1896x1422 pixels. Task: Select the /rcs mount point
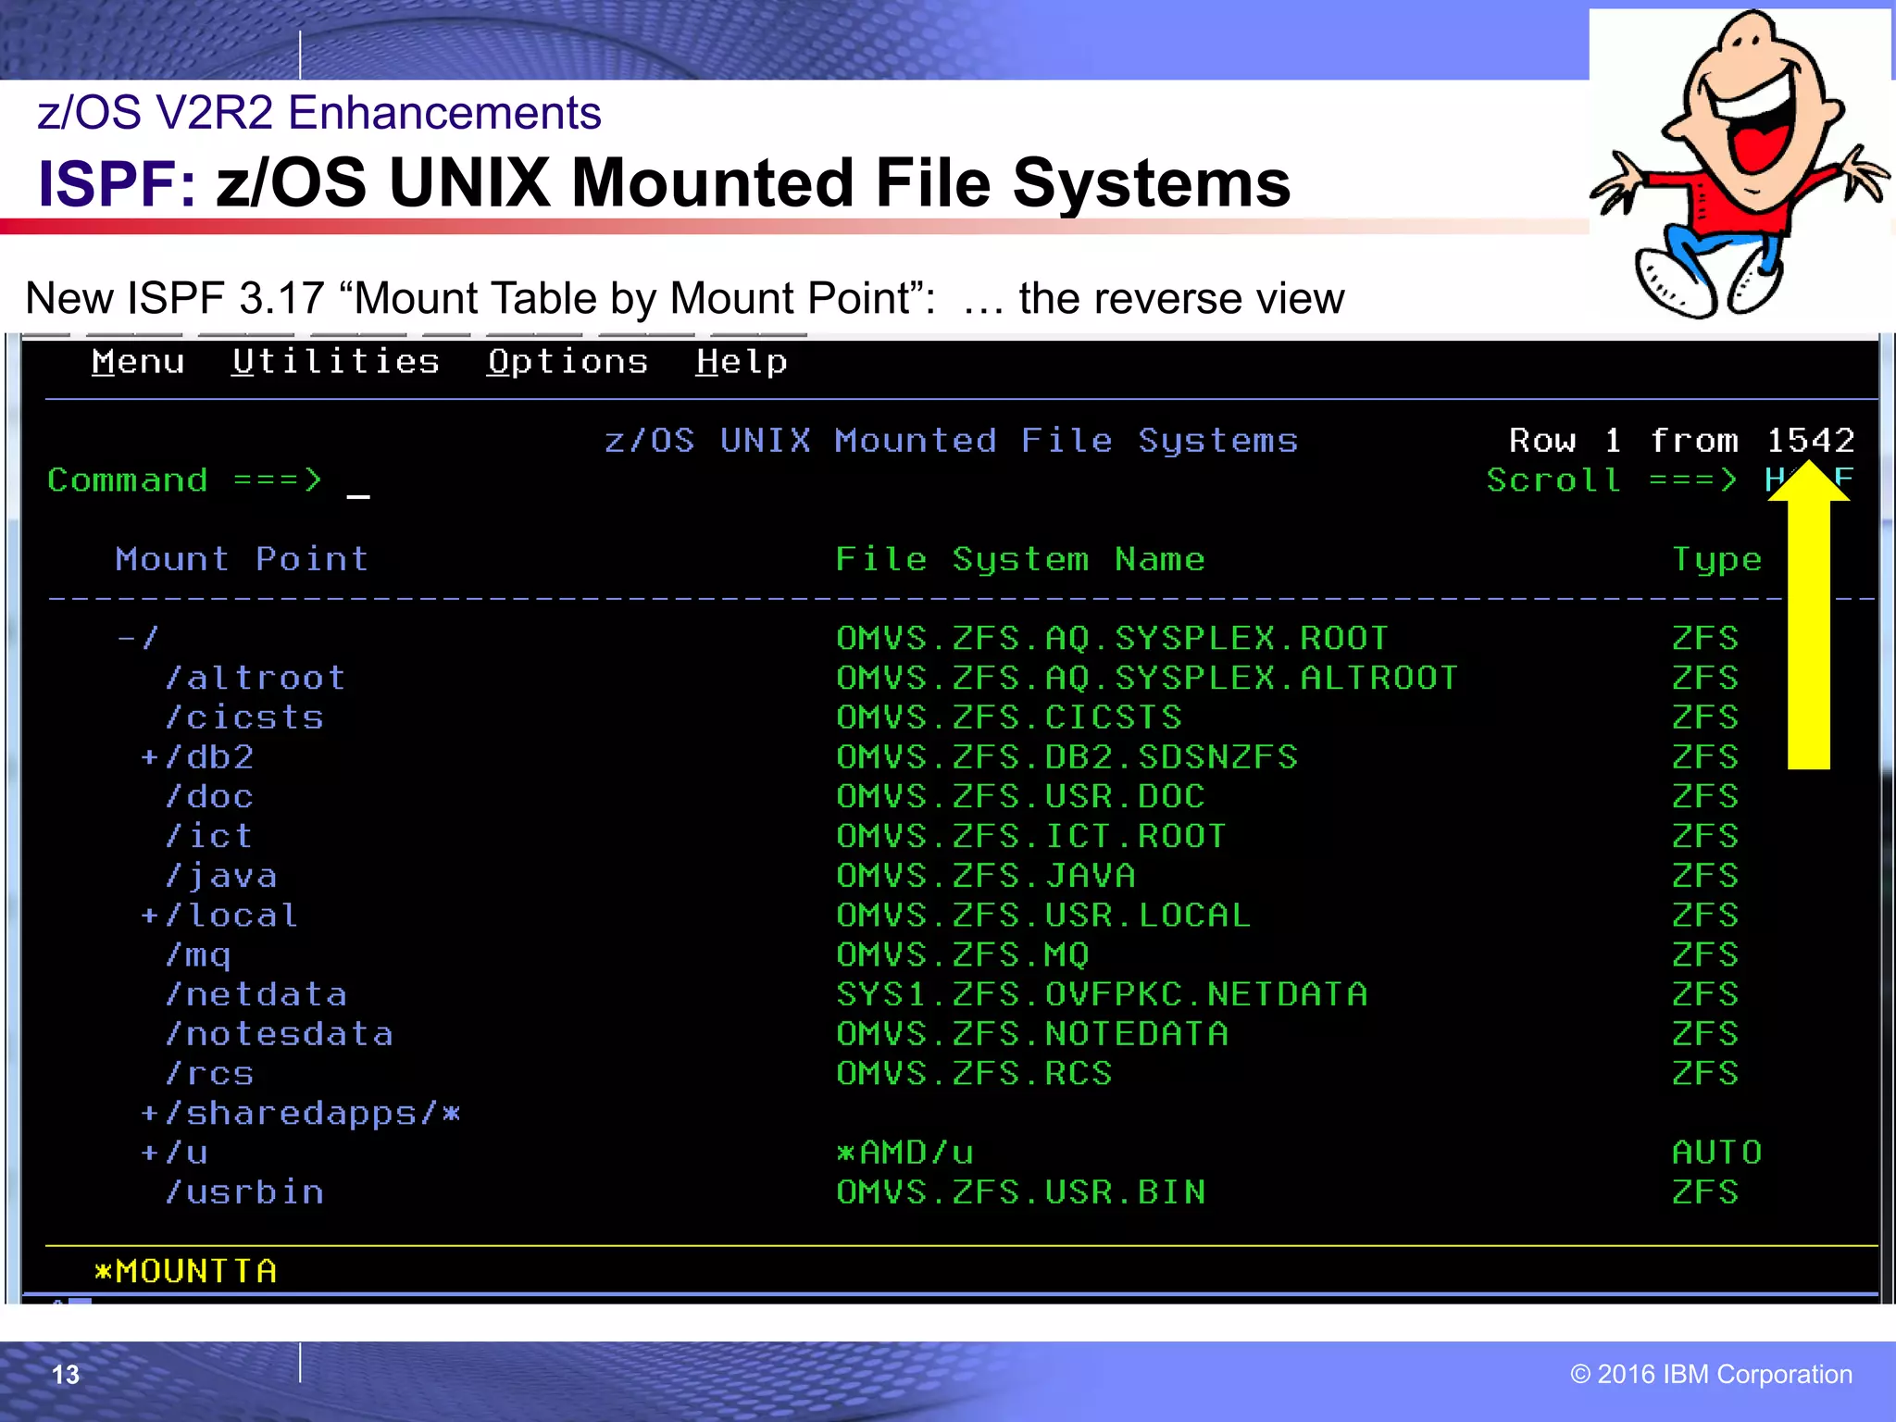(x=209, y=1074)
